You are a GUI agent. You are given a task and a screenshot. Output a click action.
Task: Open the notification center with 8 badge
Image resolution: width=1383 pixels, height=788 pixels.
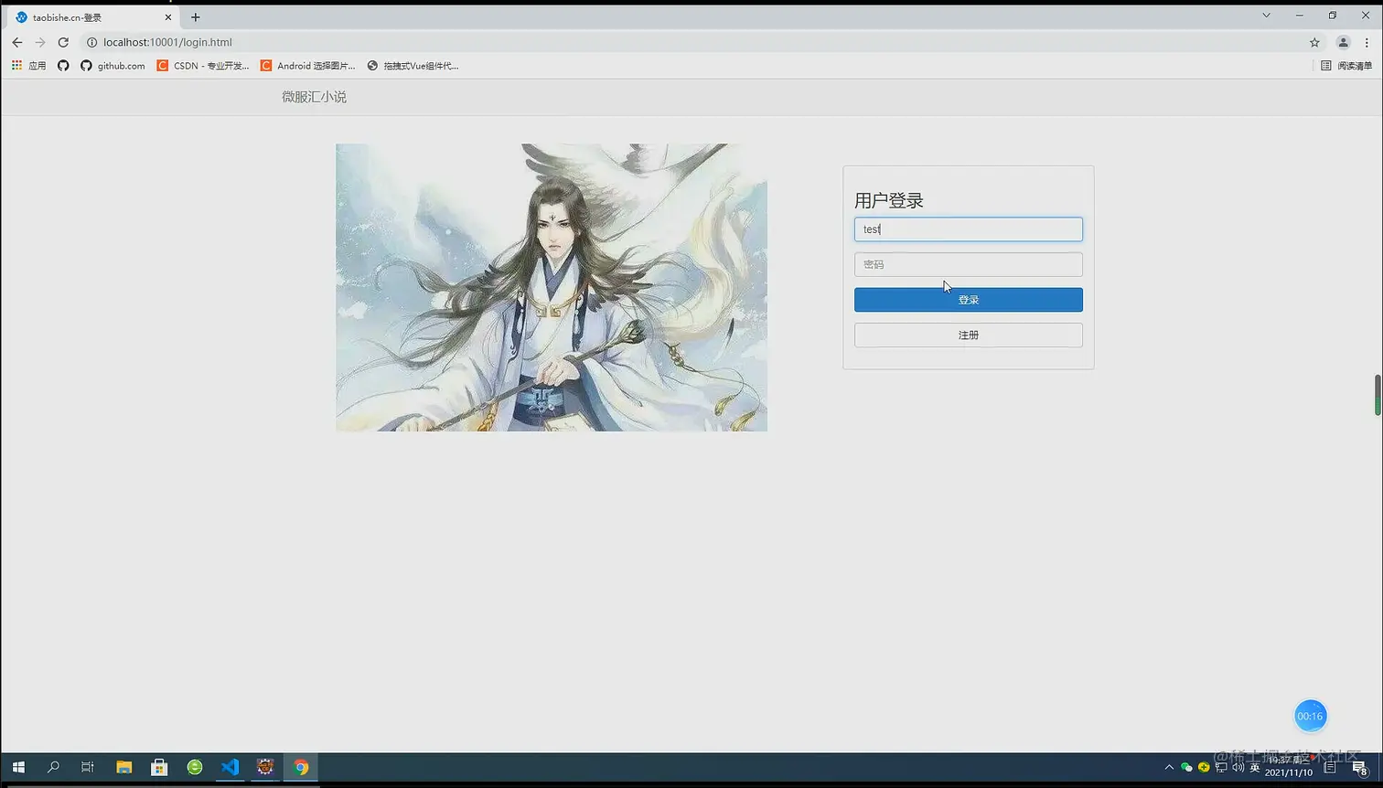coord(1360,768)
